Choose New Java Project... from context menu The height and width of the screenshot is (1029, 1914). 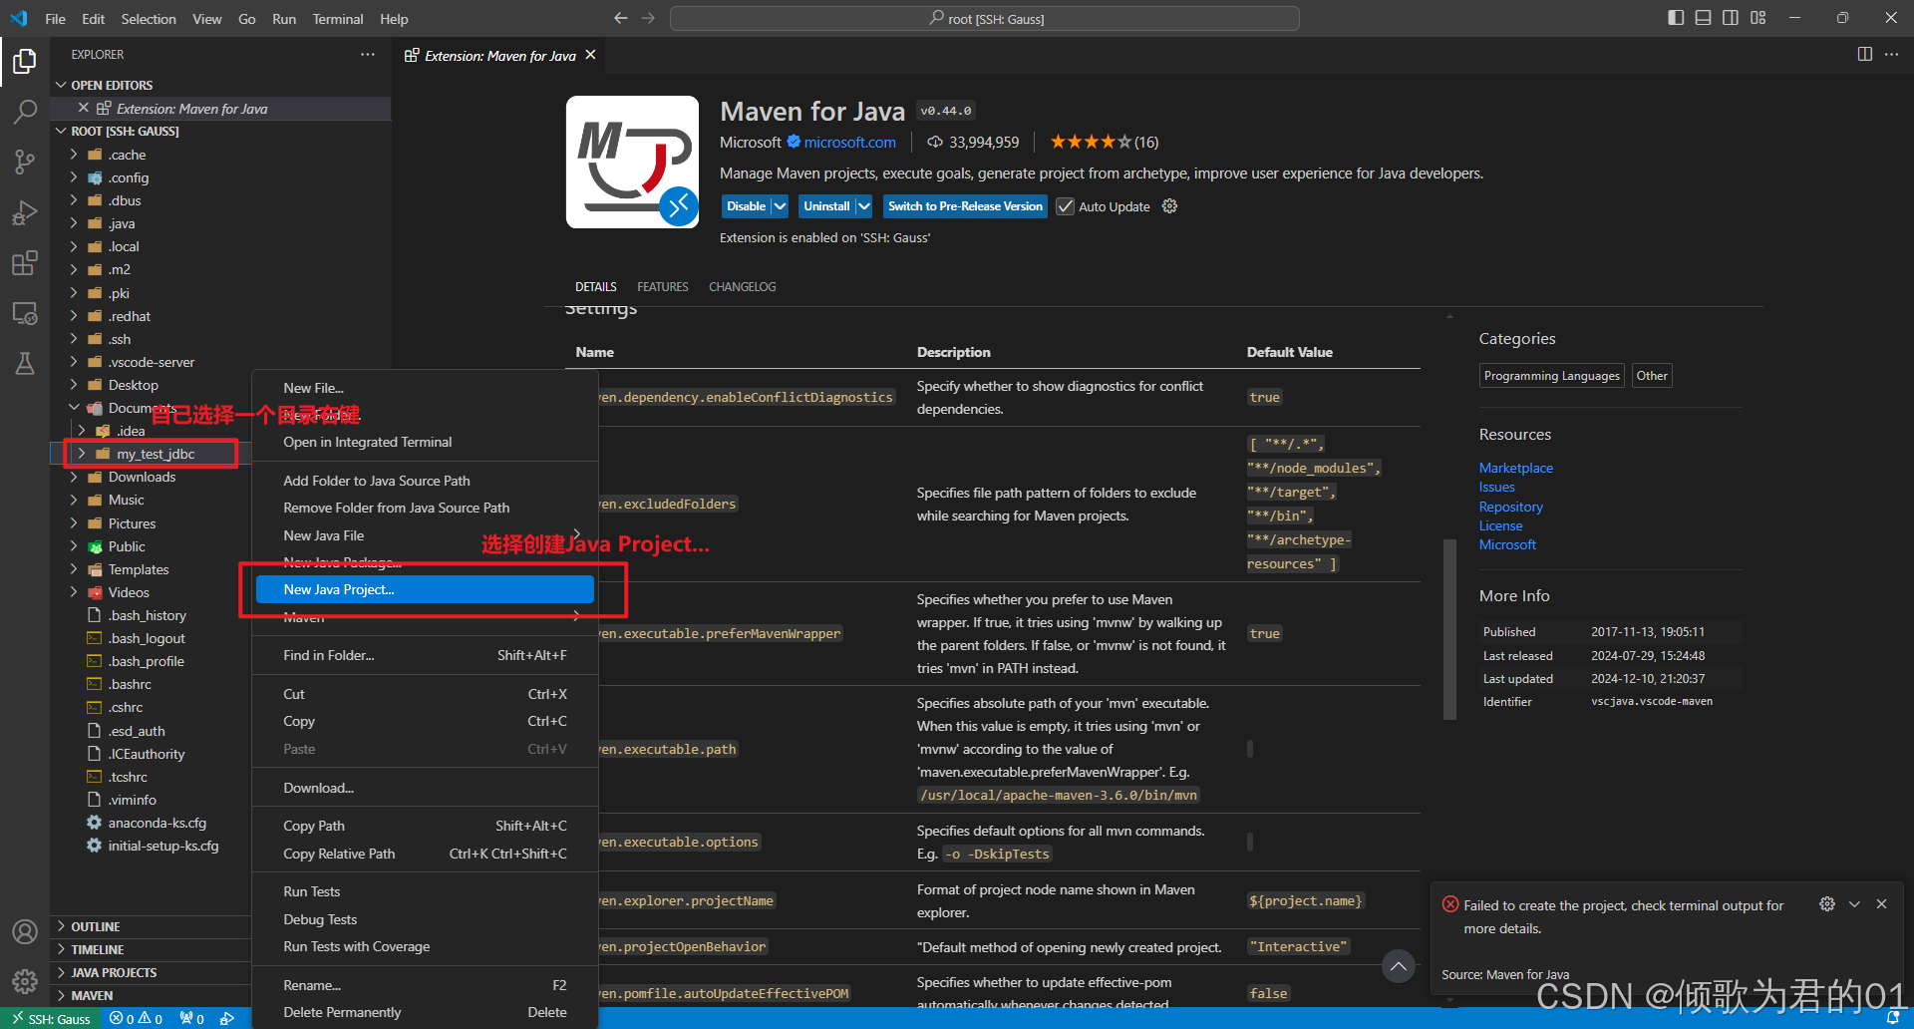(x=425, y=589)
